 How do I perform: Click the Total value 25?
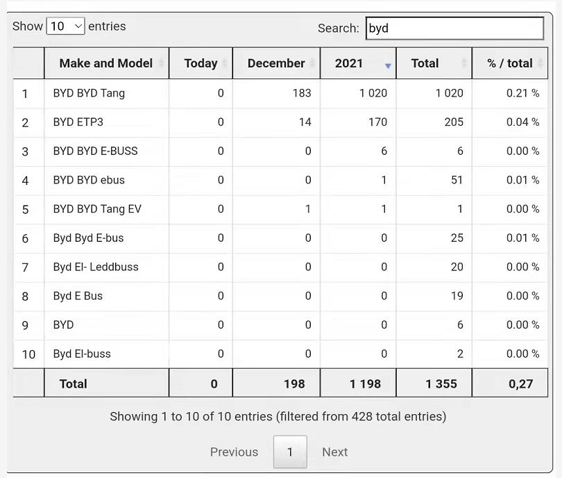pyautogui.click(x=457, y=238)
